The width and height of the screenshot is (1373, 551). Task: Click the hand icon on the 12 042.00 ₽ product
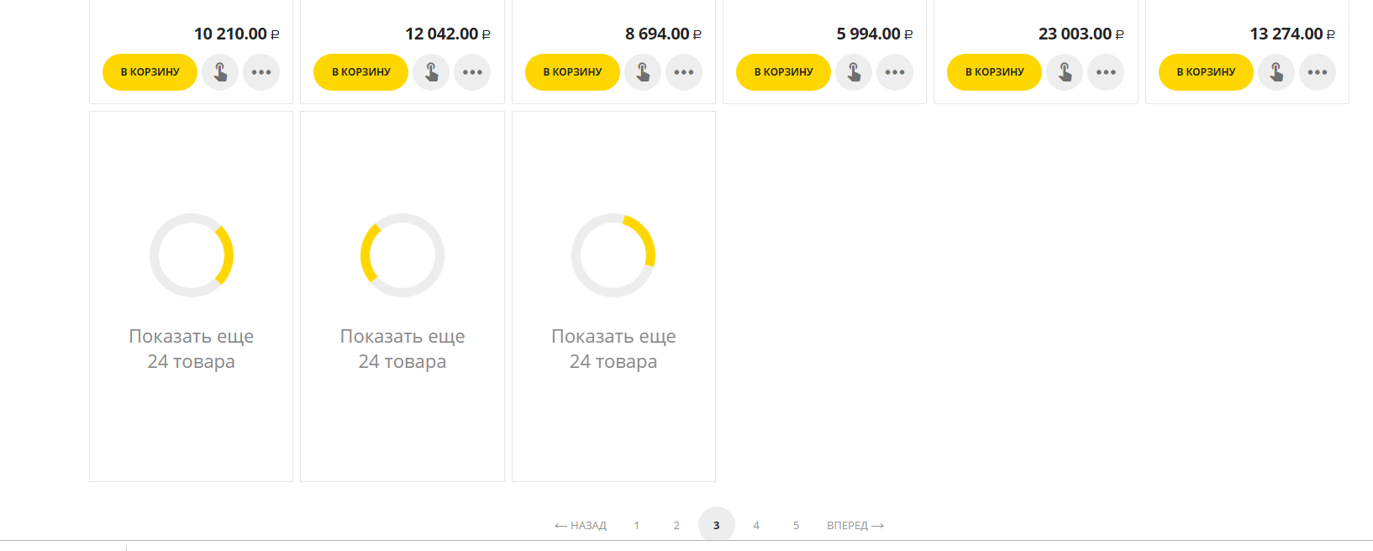click(431, 72)
